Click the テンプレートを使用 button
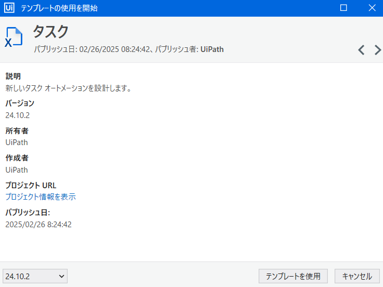Viewport: 383px width, 287px height. (x=293, y=276)
